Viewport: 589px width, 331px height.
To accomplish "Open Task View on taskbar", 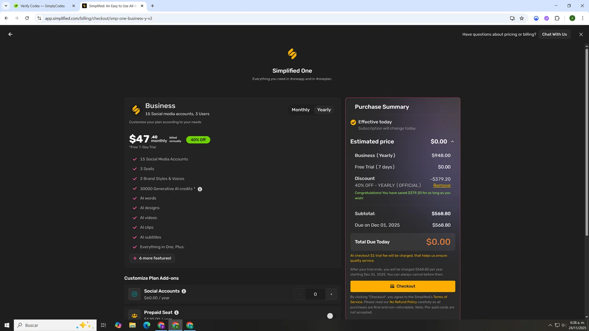I will (x=103, y=325).
